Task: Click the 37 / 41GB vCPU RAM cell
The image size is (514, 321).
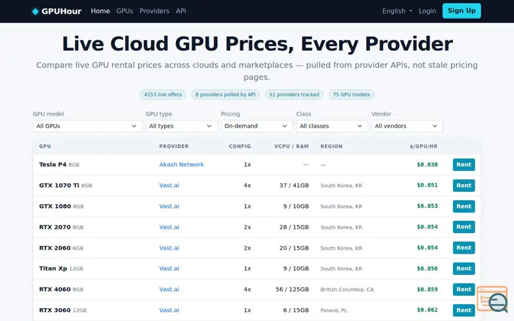Action: (294, 186)
